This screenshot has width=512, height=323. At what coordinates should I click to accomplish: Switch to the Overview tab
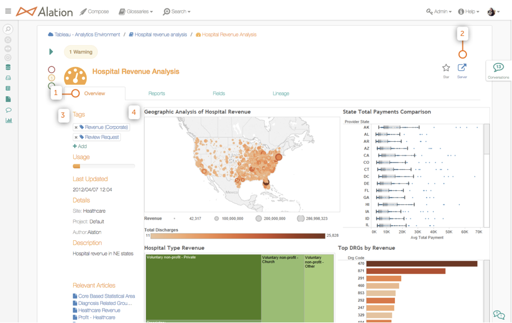click(95, 93)
